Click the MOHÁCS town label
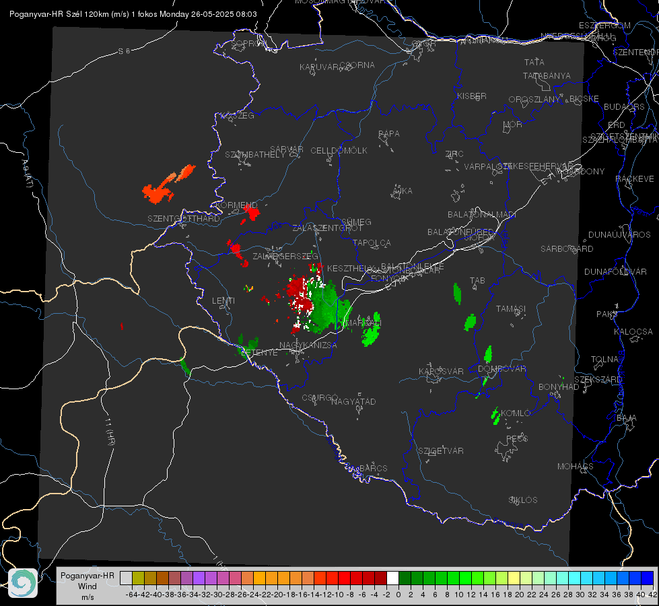The image size is (659, 606). (576, 467)
